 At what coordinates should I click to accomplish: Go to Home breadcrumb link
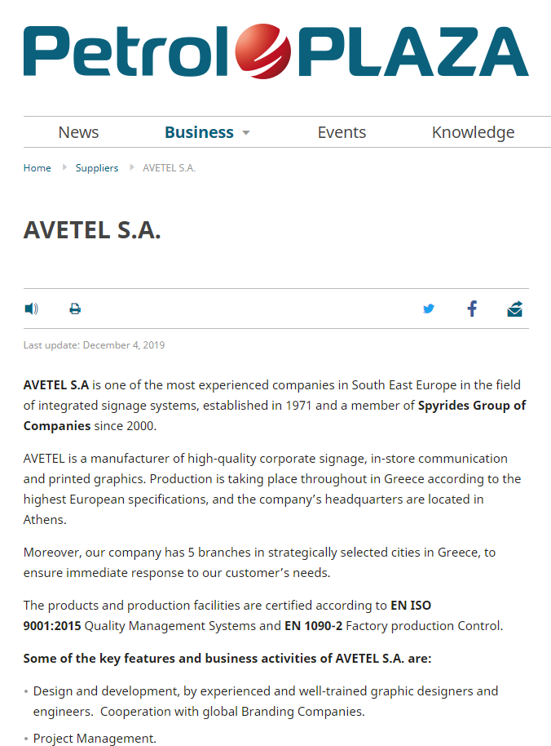click(x=37, y=168)
